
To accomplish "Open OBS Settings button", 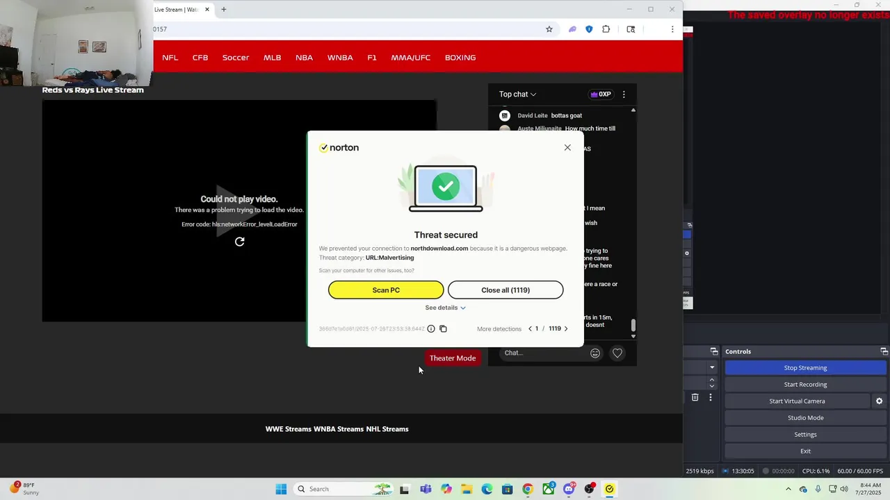I will [x=805, y=435].
